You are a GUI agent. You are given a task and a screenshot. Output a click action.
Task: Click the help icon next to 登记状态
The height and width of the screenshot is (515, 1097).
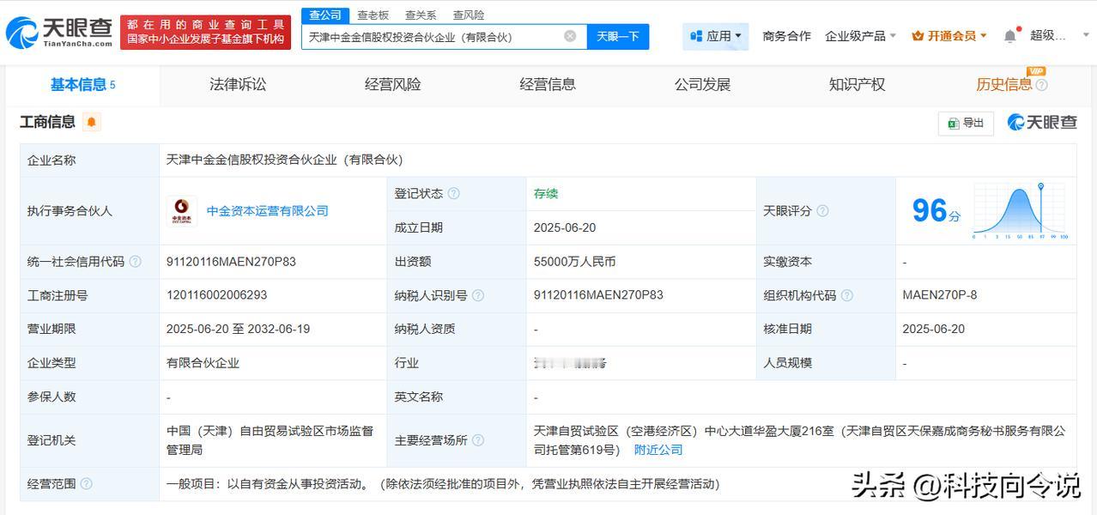point(453,194)
